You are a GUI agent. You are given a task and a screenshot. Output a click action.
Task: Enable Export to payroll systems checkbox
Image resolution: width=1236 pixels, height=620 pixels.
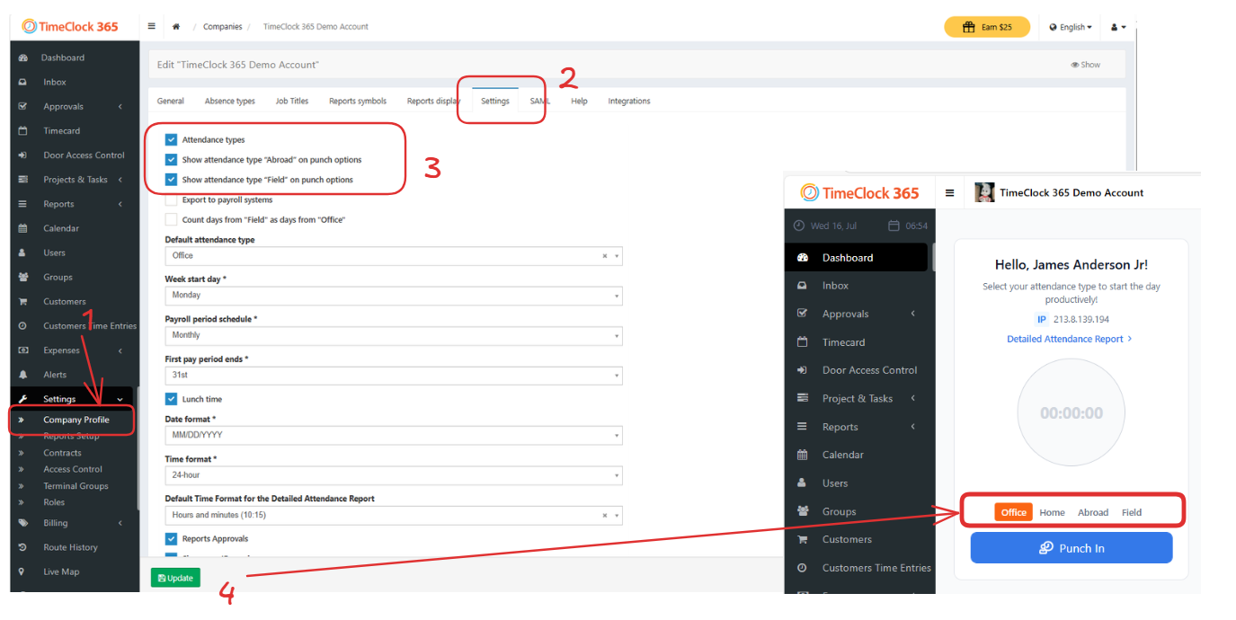(x=171, y=199)
